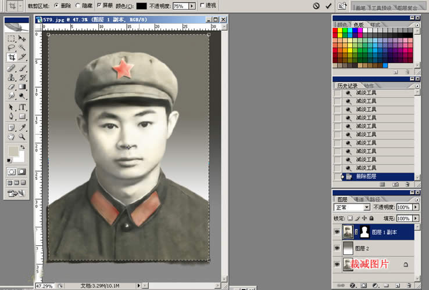Click the layer mask thumbnail of 图层 1 副本

[x=365, y=231]
